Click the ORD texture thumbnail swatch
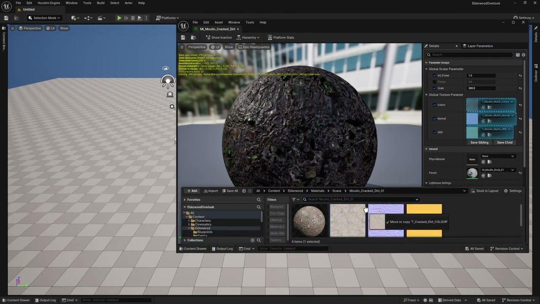Image resolution: width=540 pixels, height=304 pixels. point(472,132)
